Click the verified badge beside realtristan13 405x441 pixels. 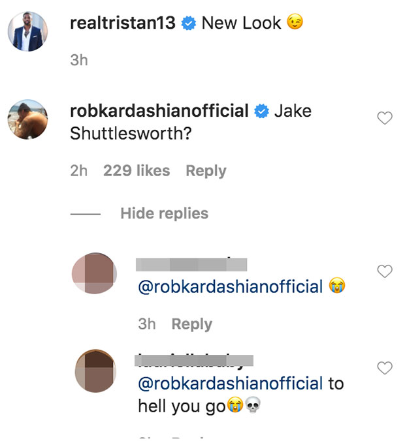[189, 23]
